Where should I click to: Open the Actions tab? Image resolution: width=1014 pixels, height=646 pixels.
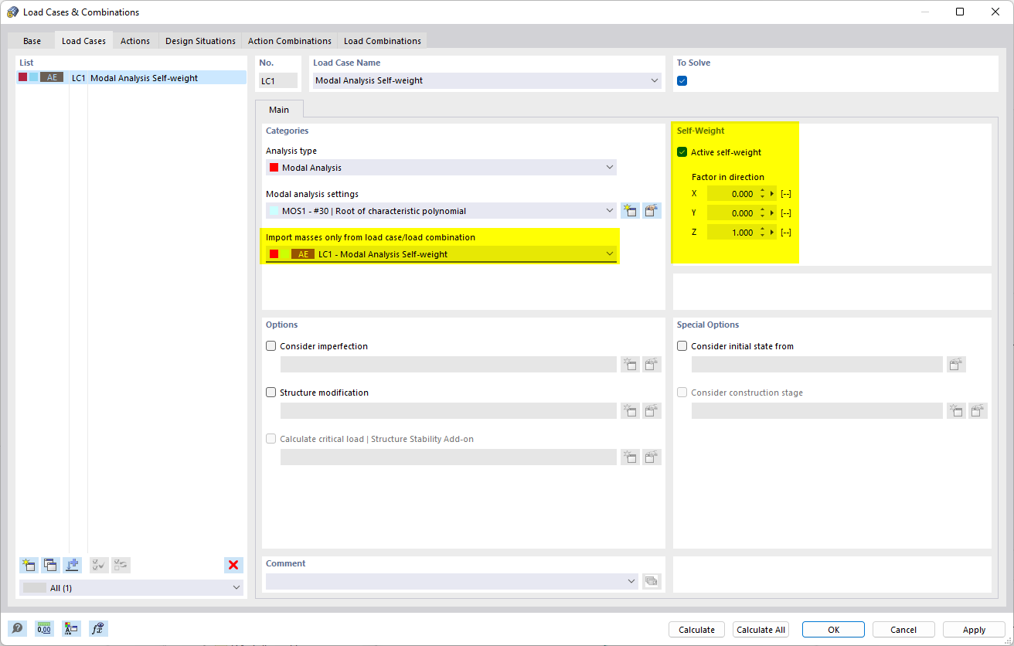click(135, 41)
